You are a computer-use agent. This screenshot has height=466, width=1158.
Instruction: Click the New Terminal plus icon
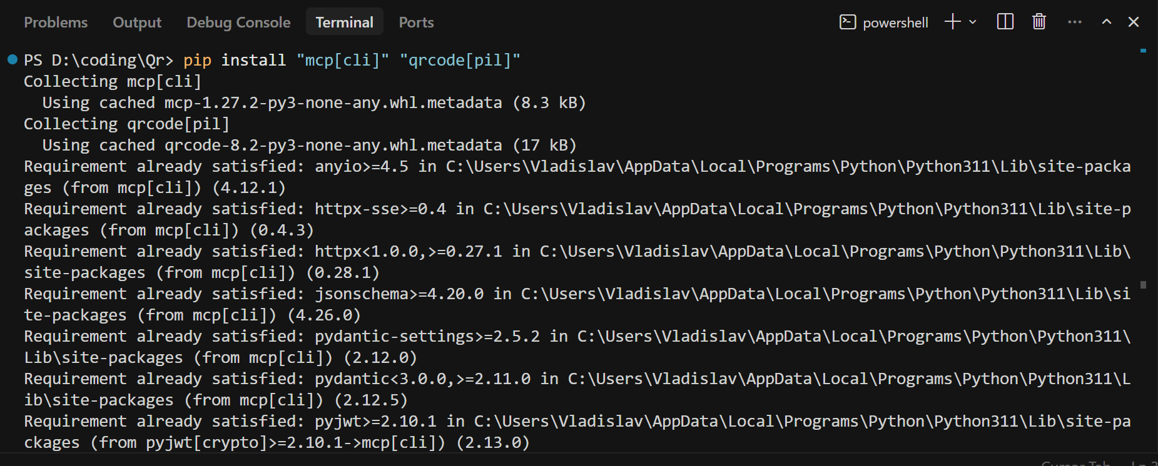952,22
